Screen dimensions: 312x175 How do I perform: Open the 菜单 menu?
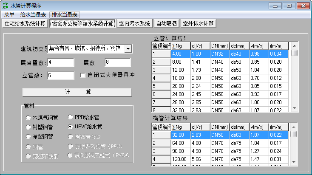(x=9, y=14)
